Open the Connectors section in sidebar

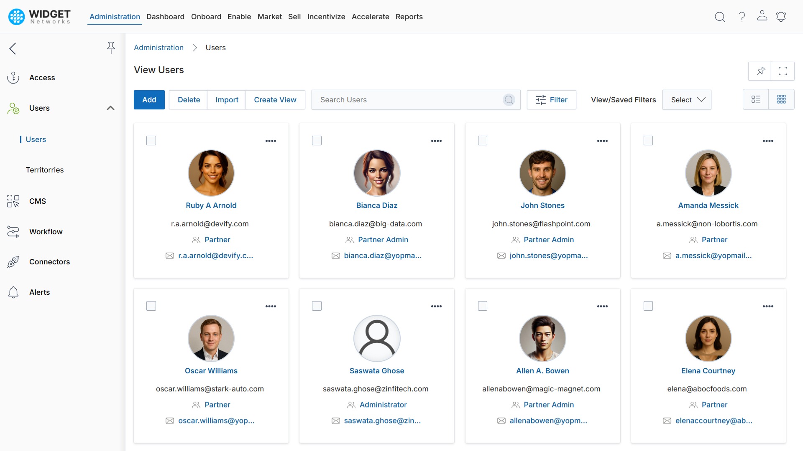[49, 262]
